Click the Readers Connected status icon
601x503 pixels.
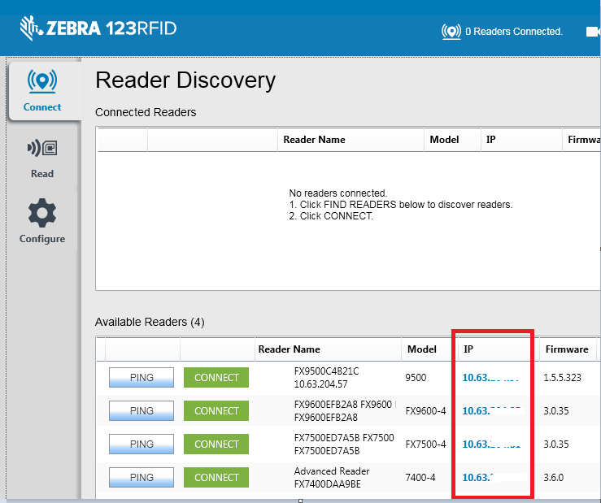point(451,32)
